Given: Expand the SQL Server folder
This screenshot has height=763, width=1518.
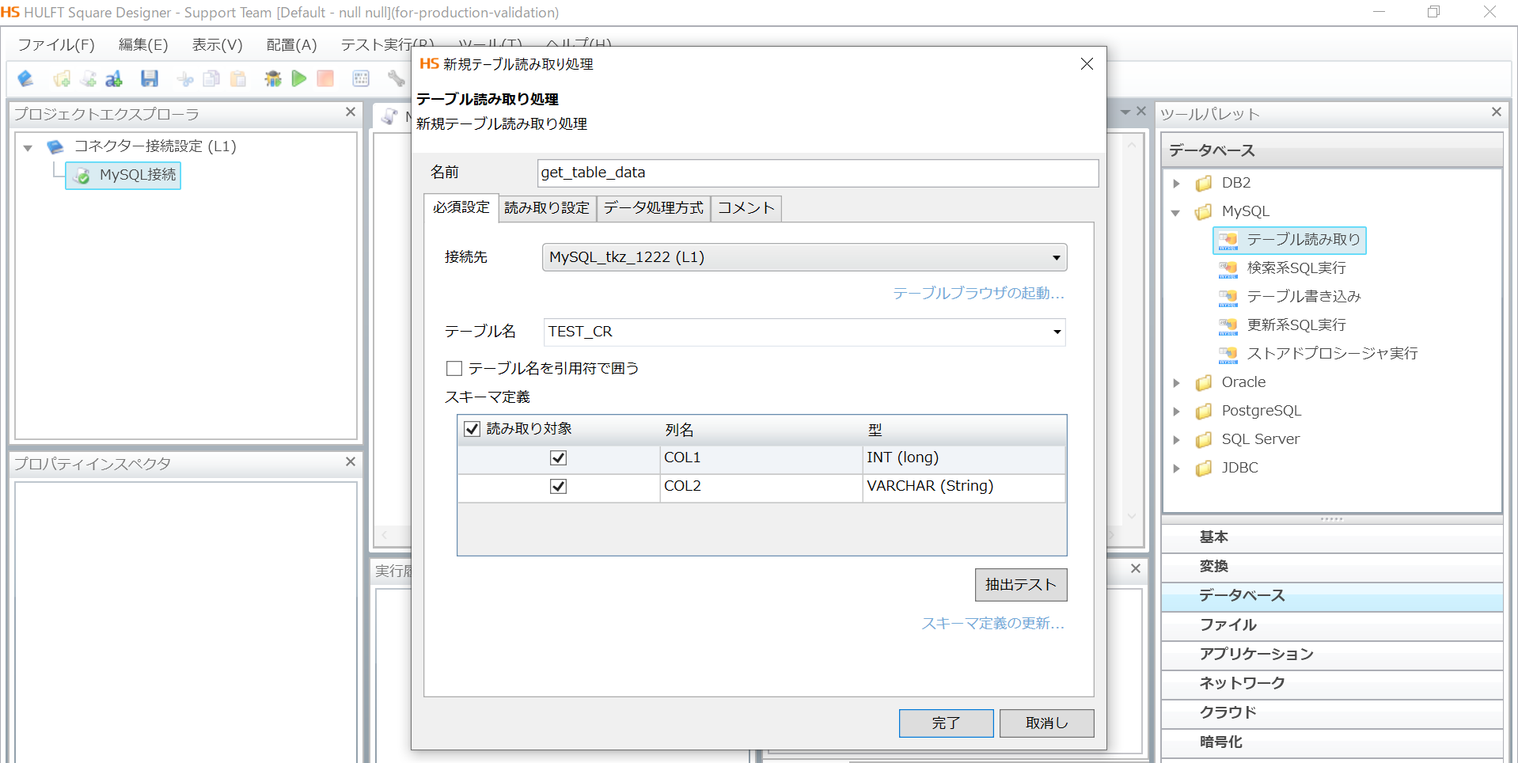Looking at the screenshot, I should [1177, 440].
